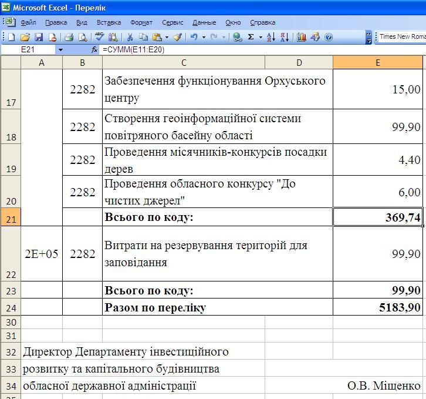Sort ascending with the A-Z icon
Viewport: 426px width, 399px height.
[271, 37]
